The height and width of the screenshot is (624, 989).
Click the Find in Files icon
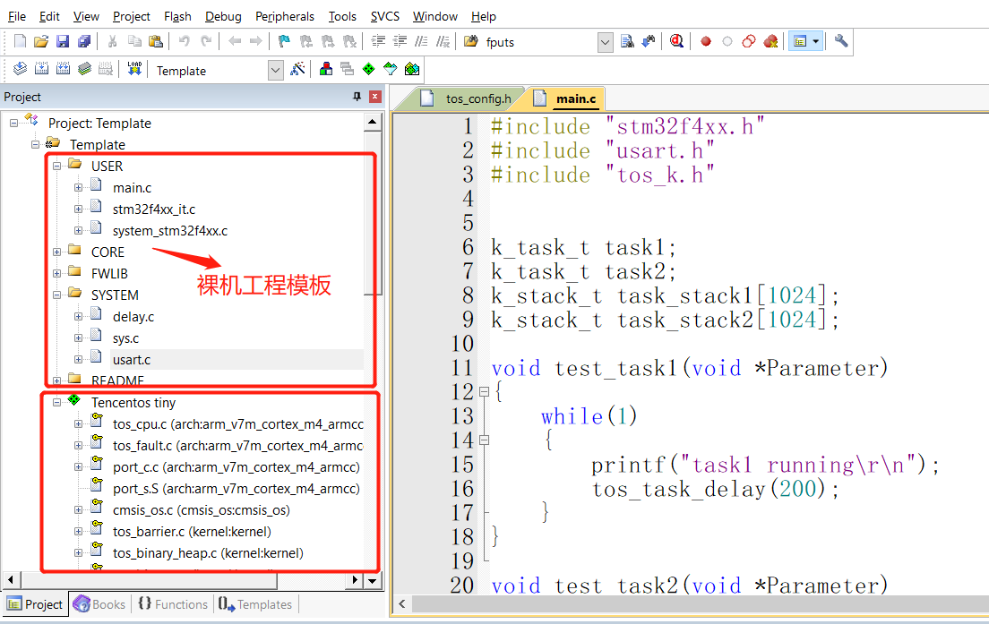tap(470, 41)
